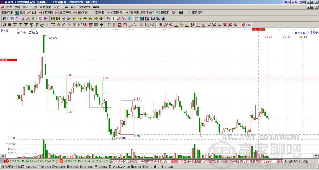The image size is (319, 170).
Task: Click the 主页 link
Action: coord(302,2)
